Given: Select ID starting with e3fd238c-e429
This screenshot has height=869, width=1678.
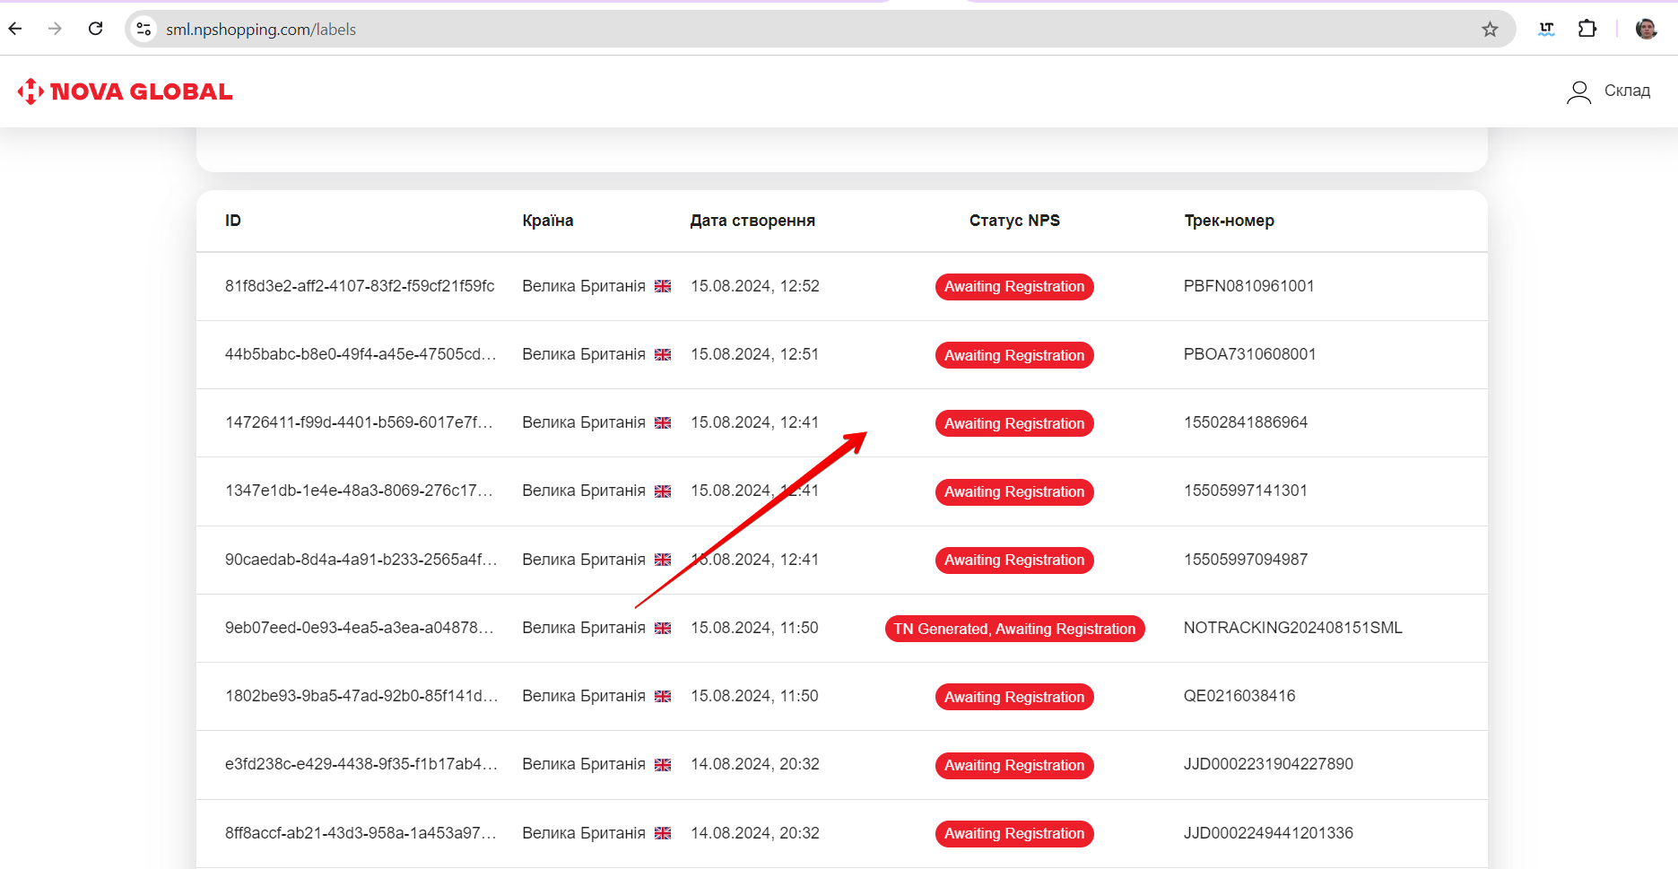Looking at the screenshot, I should pyautogui.click(x=361, y=764).
